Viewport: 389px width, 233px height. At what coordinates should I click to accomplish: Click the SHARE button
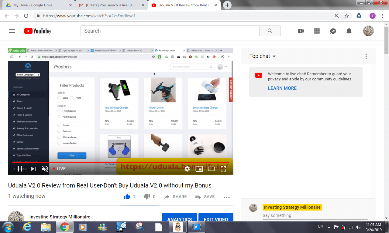click(x=176, y=197)
